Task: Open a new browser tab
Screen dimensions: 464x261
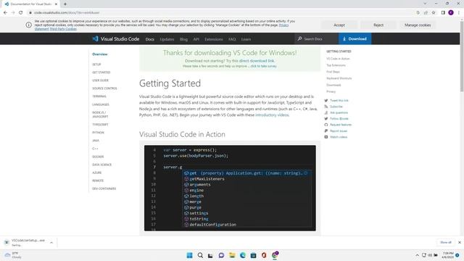Action: pos(65,4)
